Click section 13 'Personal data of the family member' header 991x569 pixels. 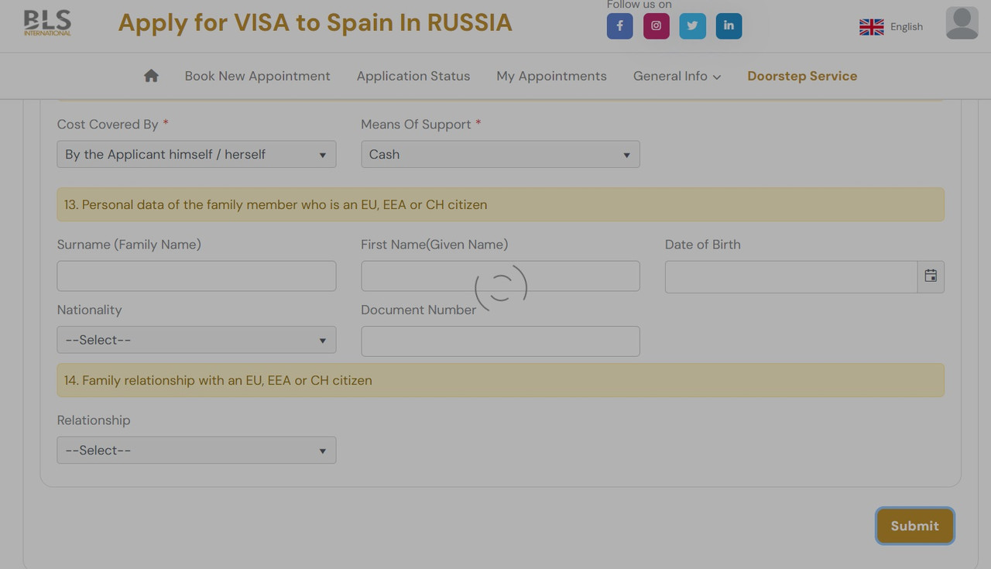click(x=500, y=204)
